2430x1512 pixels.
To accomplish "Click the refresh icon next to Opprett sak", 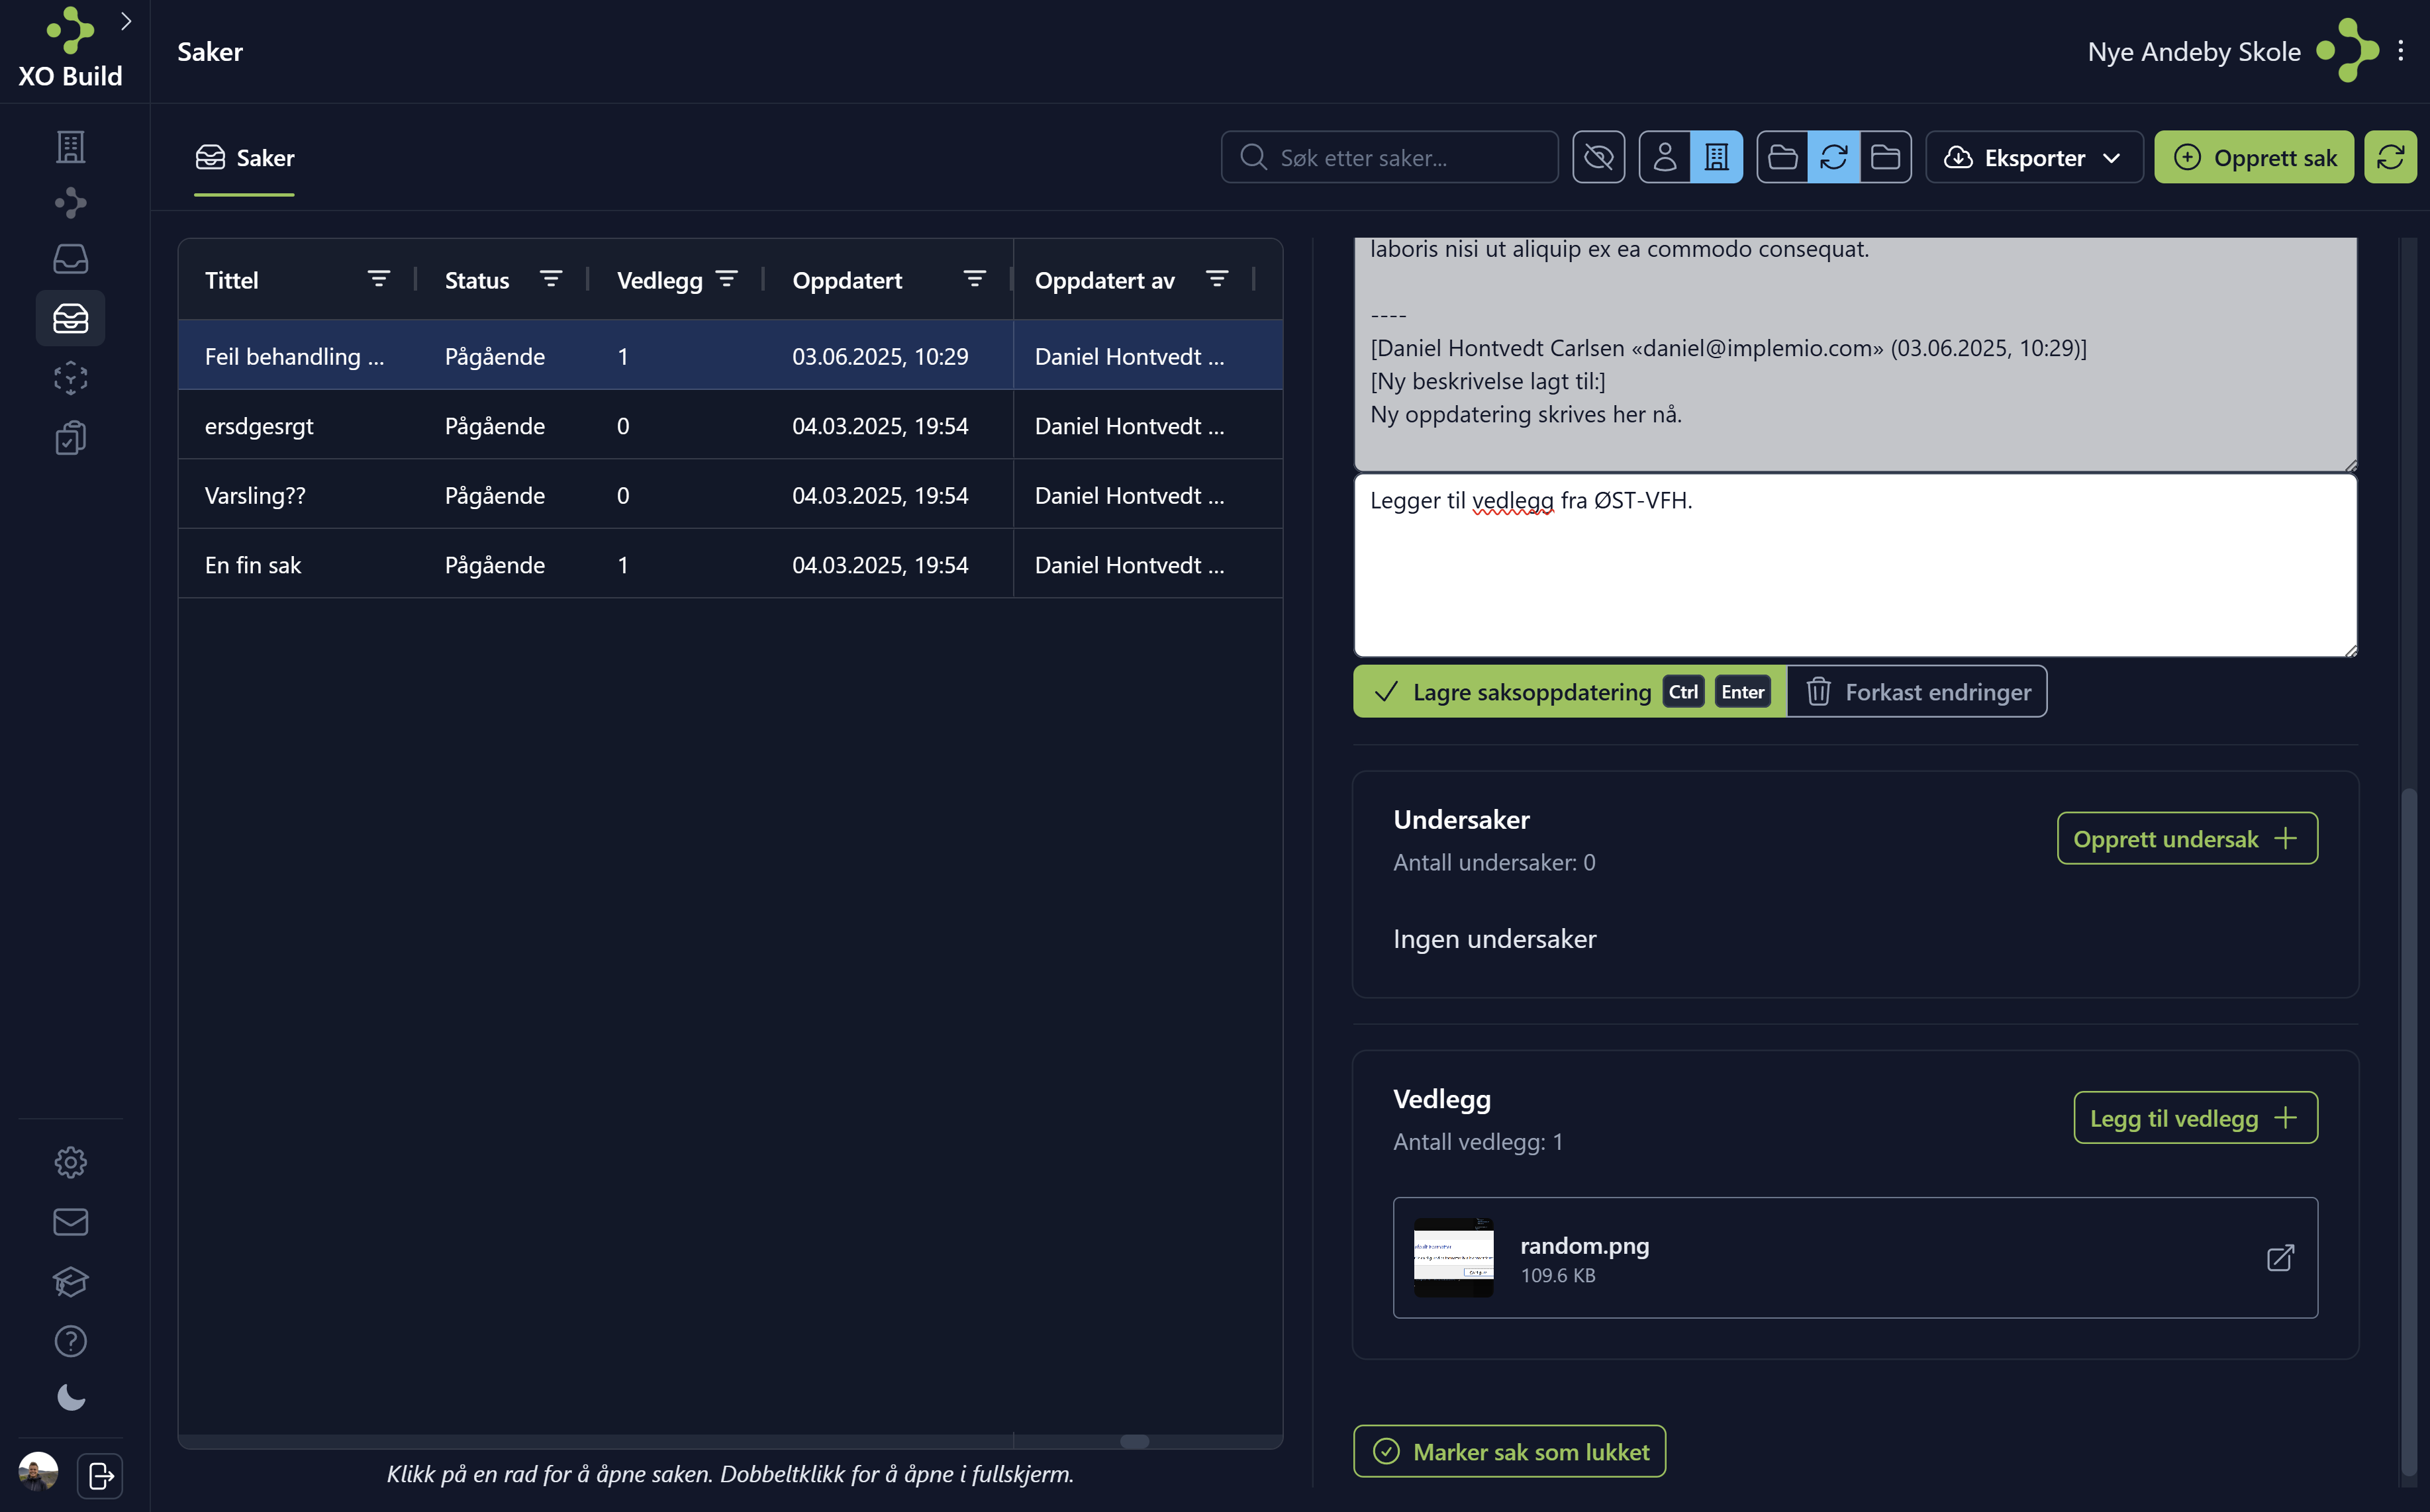I will coord(2391,157).
